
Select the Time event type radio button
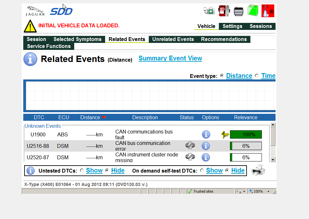tap(257, 76)
